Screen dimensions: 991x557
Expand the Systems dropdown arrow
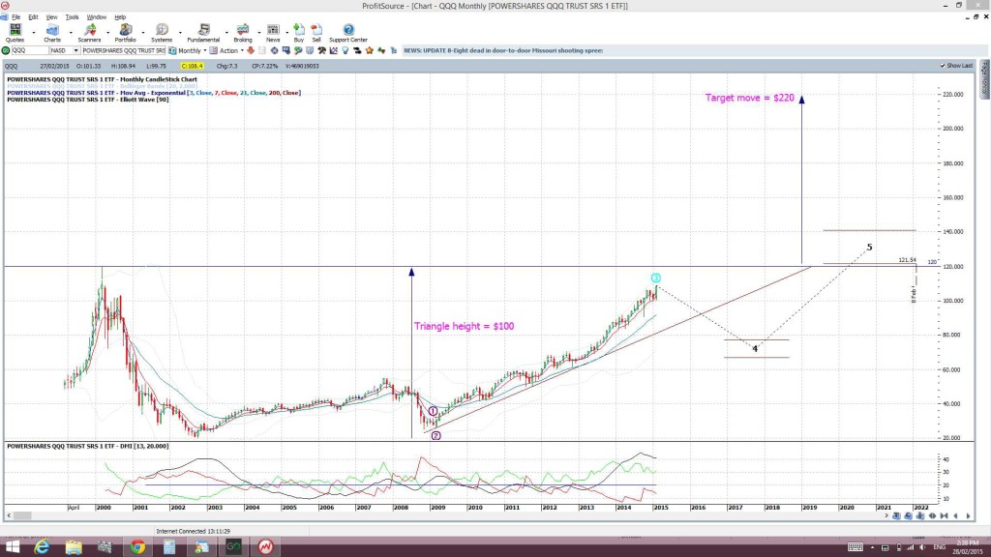click(x=179, y=32)
